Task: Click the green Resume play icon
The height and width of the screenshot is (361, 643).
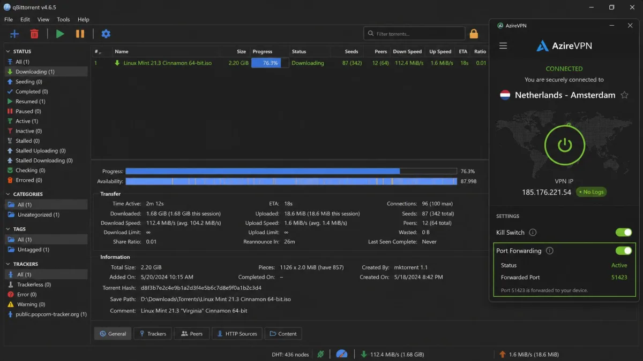Action: coord(60,34)
